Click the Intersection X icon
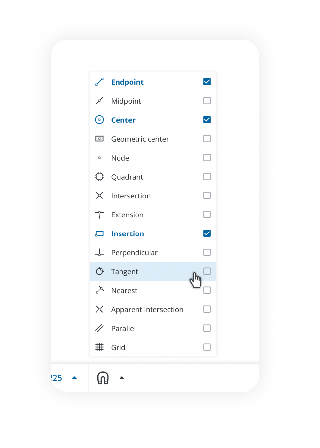The image size is (320, 448). 99,196
